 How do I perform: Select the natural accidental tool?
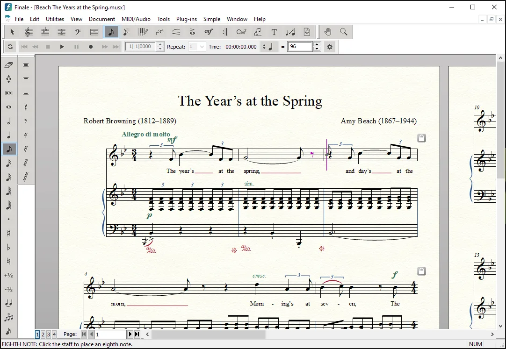click(x=9, y=261)
